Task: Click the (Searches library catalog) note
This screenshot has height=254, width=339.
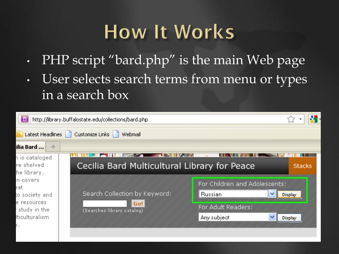Action: pos(113,210)
